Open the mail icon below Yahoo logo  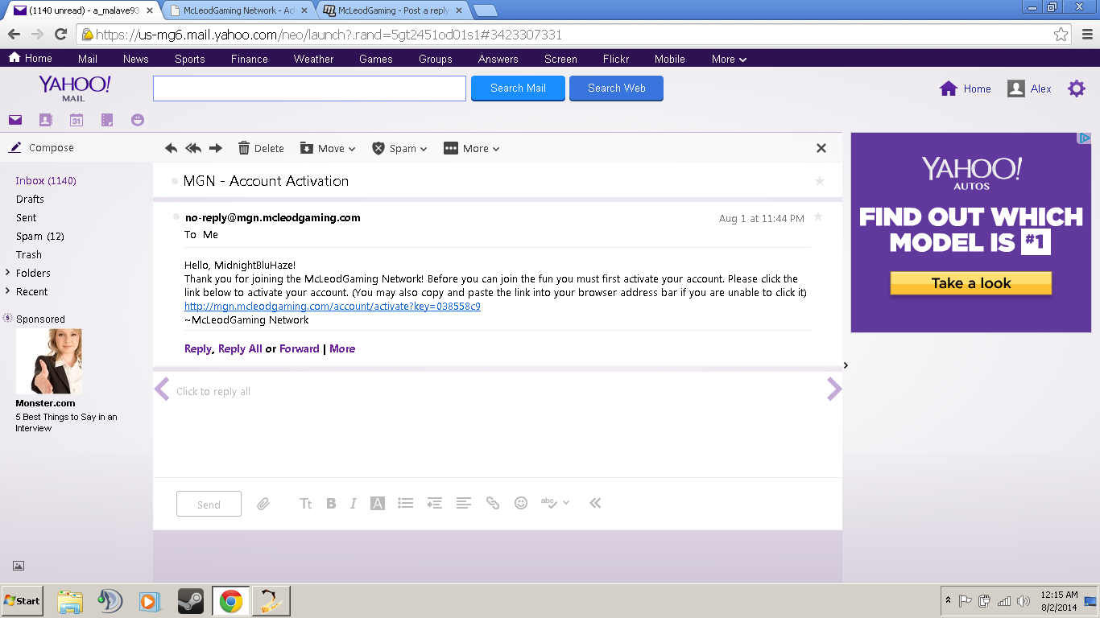[x=15, y=120]
